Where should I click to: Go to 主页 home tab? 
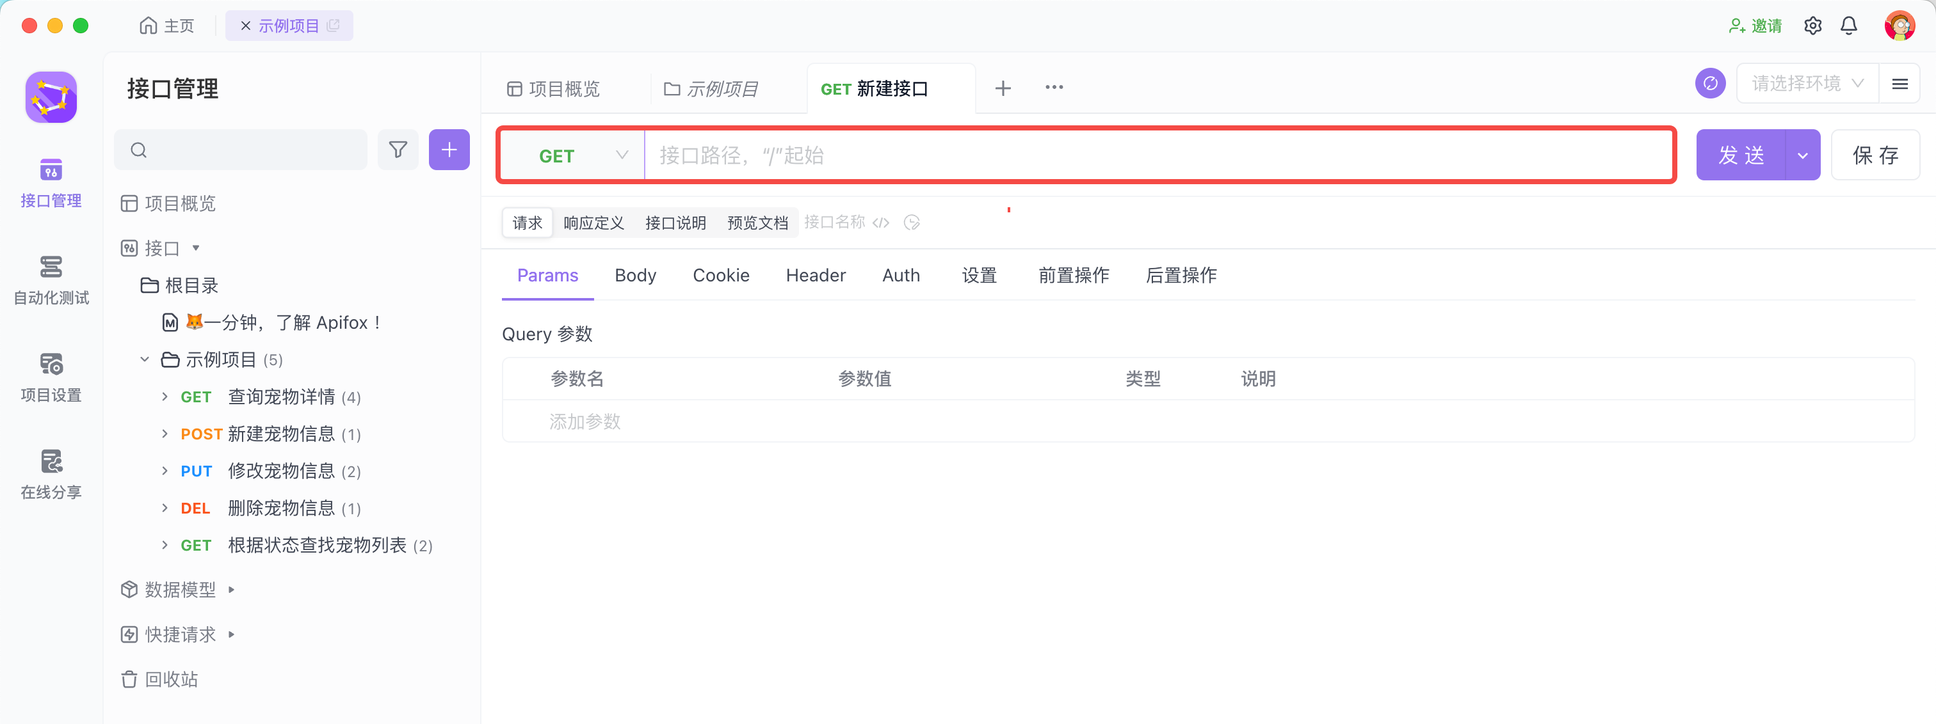[x=167, y=26]
